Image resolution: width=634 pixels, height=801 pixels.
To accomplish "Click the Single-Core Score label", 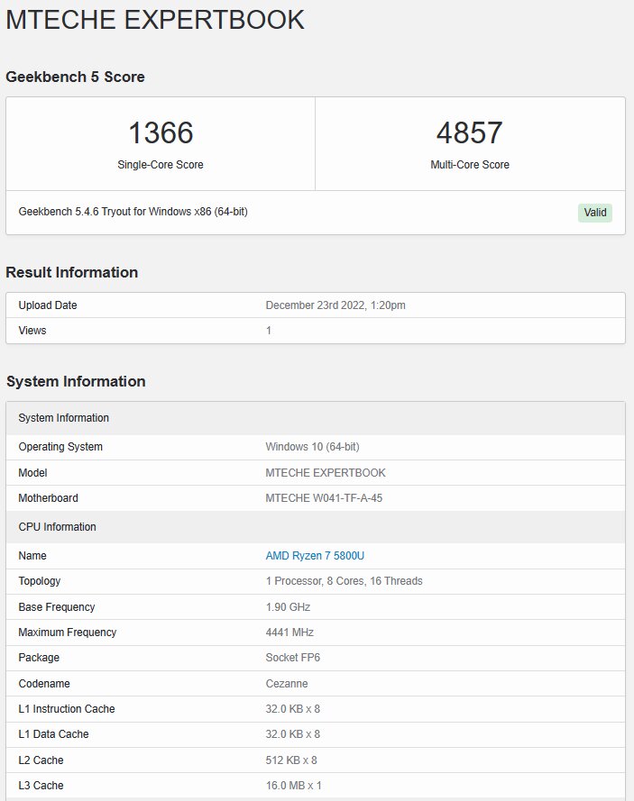I will [161, 165].
